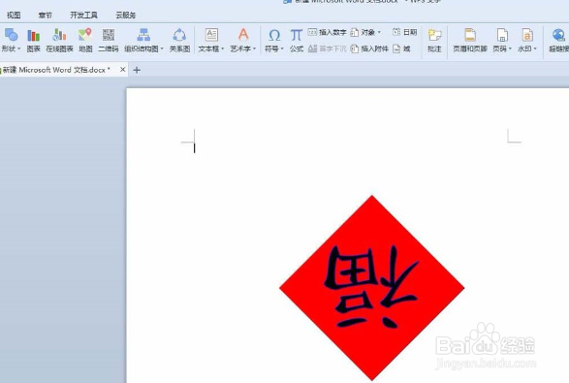The height and width of the screenshot is (383, 569).
Task: Close the 新建 Microsoft Word 文档.docx tab
Action: [123, 70]
